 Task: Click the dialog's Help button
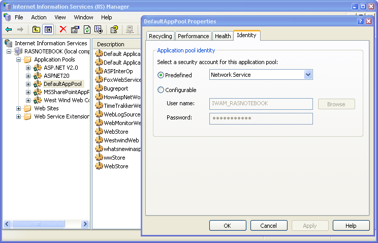click(351, 226)
